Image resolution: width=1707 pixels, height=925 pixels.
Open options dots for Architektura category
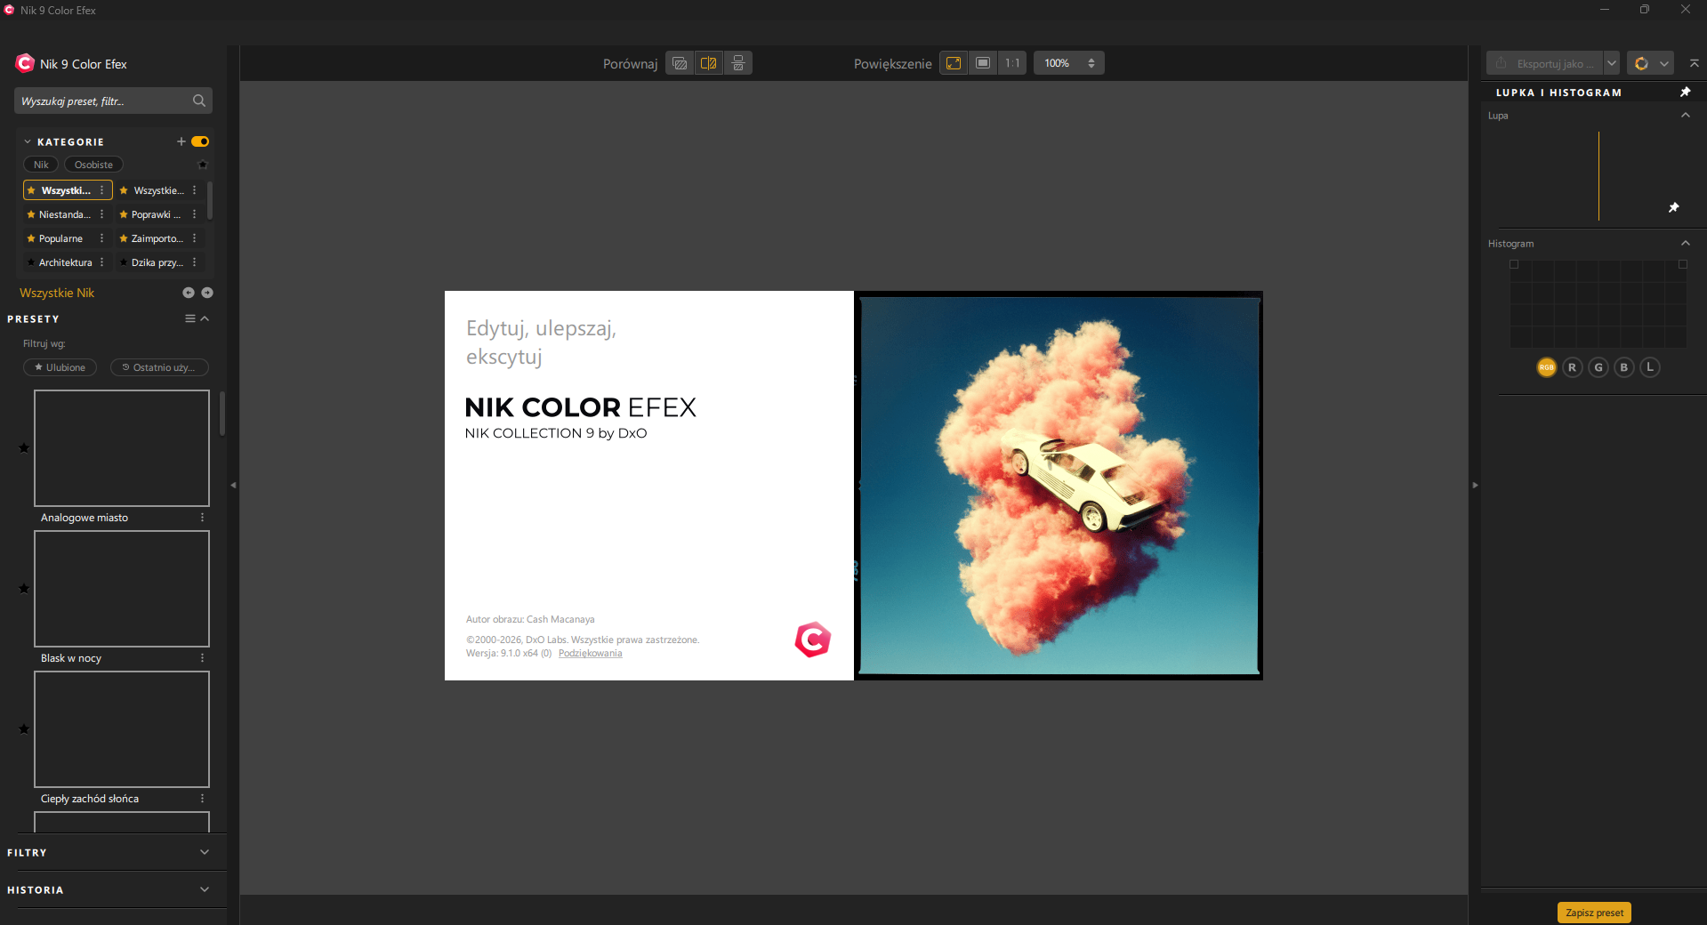point(101,262)
